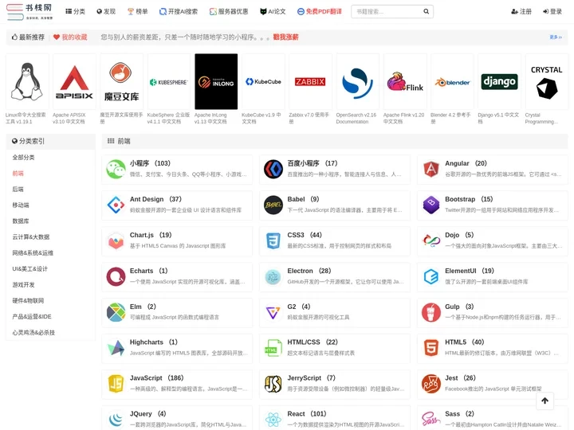Open 免费PDF翻译 link

[x=320, y=12]
